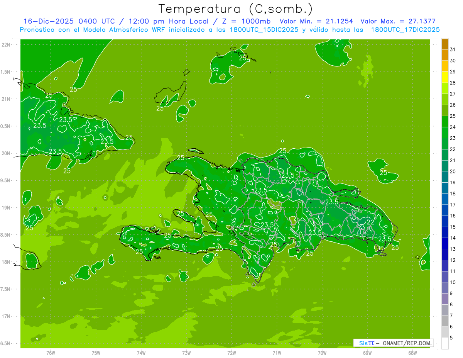Click the "68W" longitude axis label
The image size is (463, 358).
(412, 353)
